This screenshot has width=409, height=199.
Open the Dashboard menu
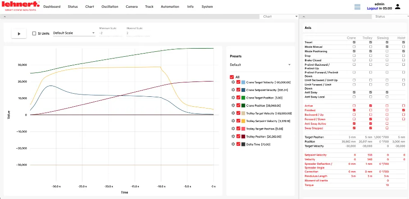click(x=52, y=6)
